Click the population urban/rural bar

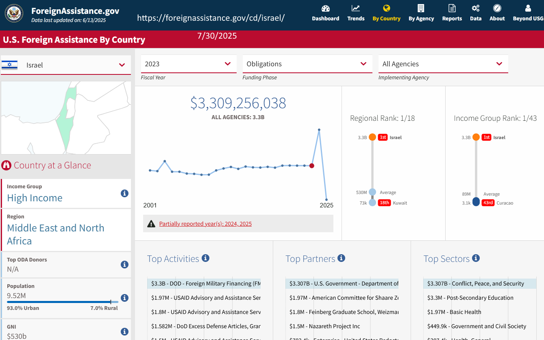tap(63, 302)
